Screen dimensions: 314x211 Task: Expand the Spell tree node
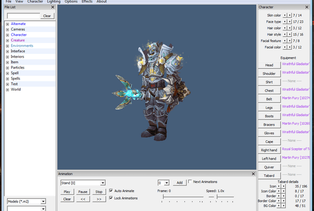[7, 73]
